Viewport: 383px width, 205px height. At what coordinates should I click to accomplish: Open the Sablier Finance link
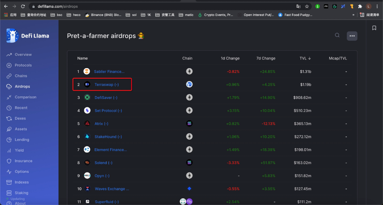109,72
